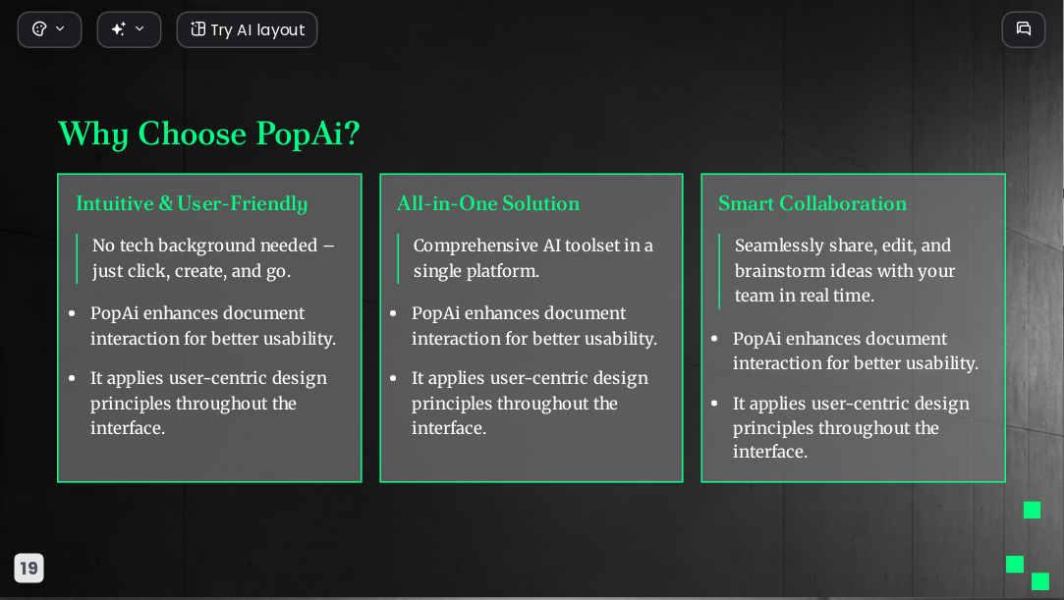
Task: Select the 'Smart Collaboration' heading
Action: point(812,203)
